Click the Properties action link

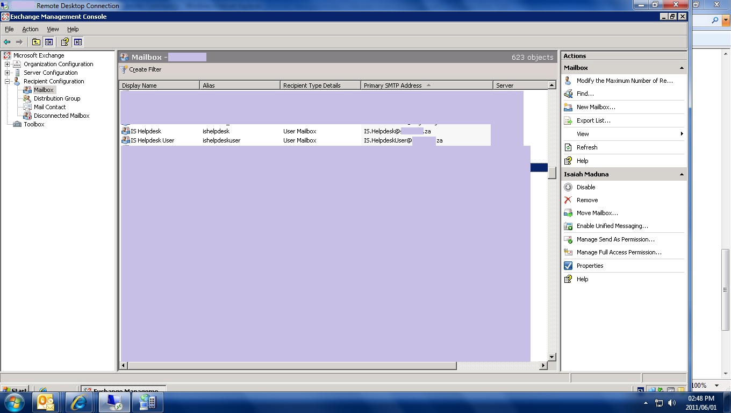(590, 266)
